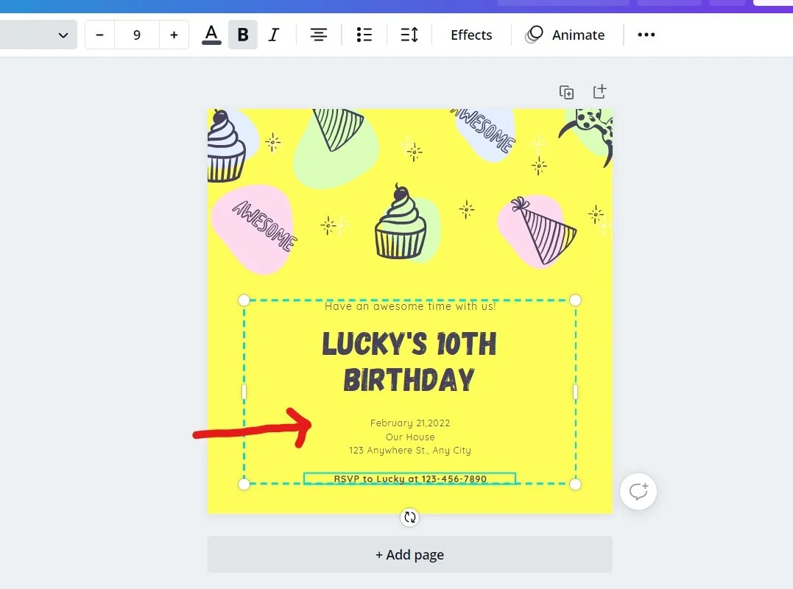Click the font size input field

click(137, 34)
